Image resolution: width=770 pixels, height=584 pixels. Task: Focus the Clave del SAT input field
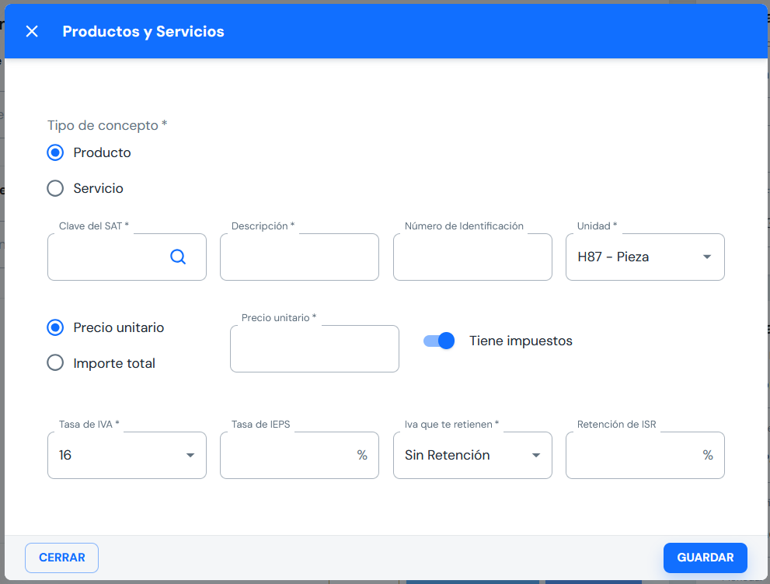click(x=107, y=257)
